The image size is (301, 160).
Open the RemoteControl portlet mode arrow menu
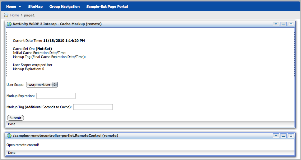(276, 136)
